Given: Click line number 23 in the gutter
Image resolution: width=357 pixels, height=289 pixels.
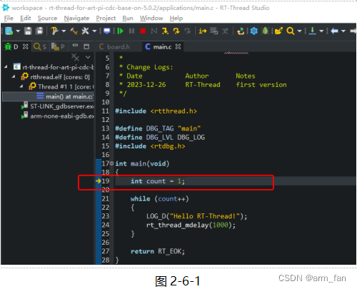Looking at the screenshot, I should click(x=106, y=216).
